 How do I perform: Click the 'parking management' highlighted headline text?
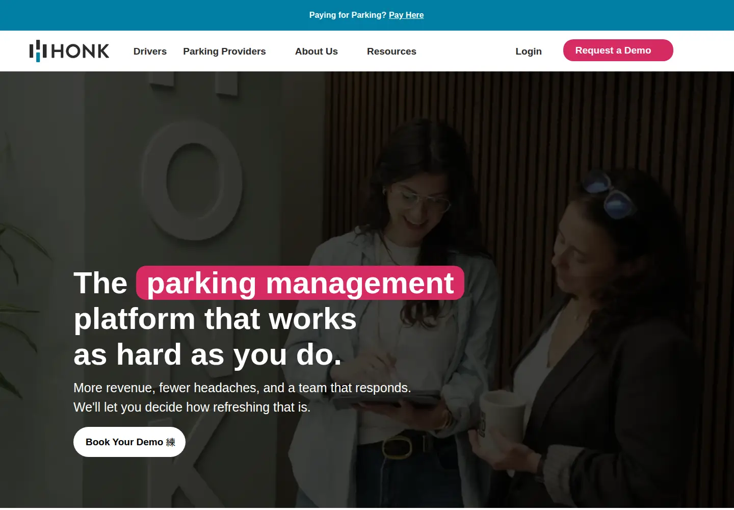(300, 283)
